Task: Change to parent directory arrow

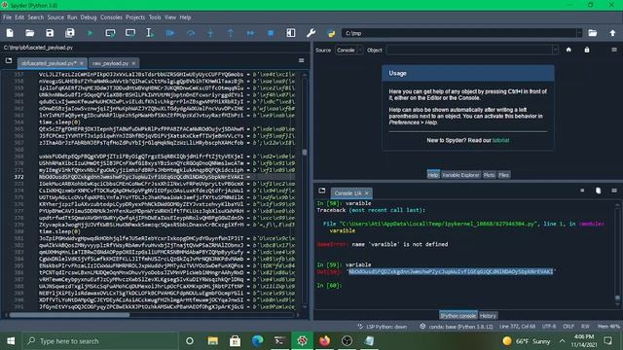Action: pyautogui.click(x=612, y=33)
